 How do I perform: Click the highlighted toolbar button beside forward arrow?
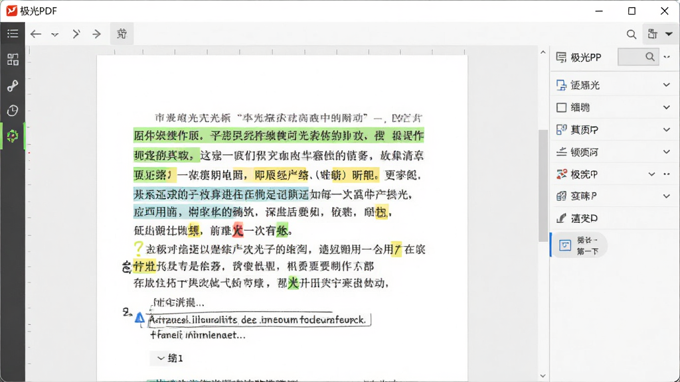pyautogui.click(x=122, y=33)
